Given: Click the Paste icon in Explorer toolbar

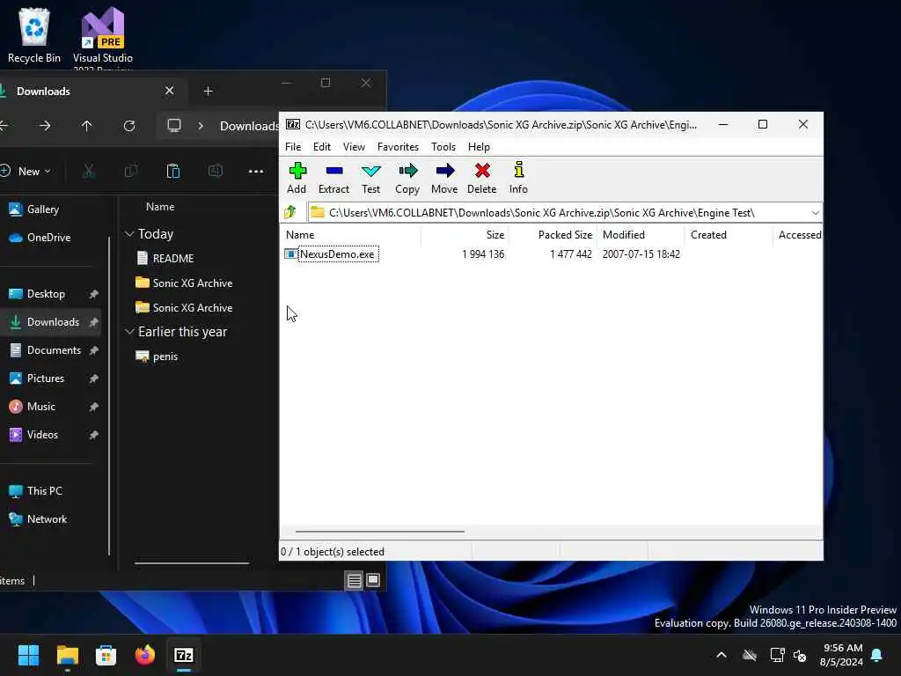Looking at the screenshot, I should pos(173,172).
